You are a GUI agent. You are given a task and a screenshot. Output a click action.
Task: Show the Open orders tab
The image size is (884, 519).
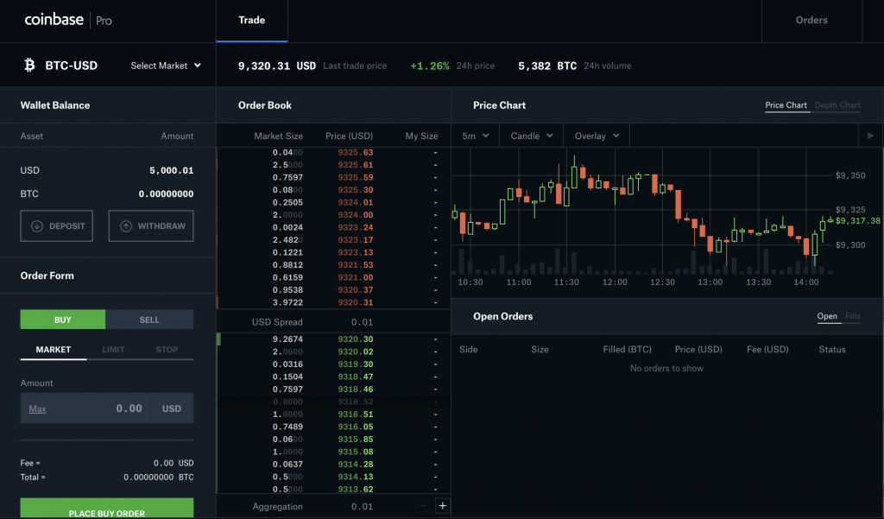coord(827,316)
